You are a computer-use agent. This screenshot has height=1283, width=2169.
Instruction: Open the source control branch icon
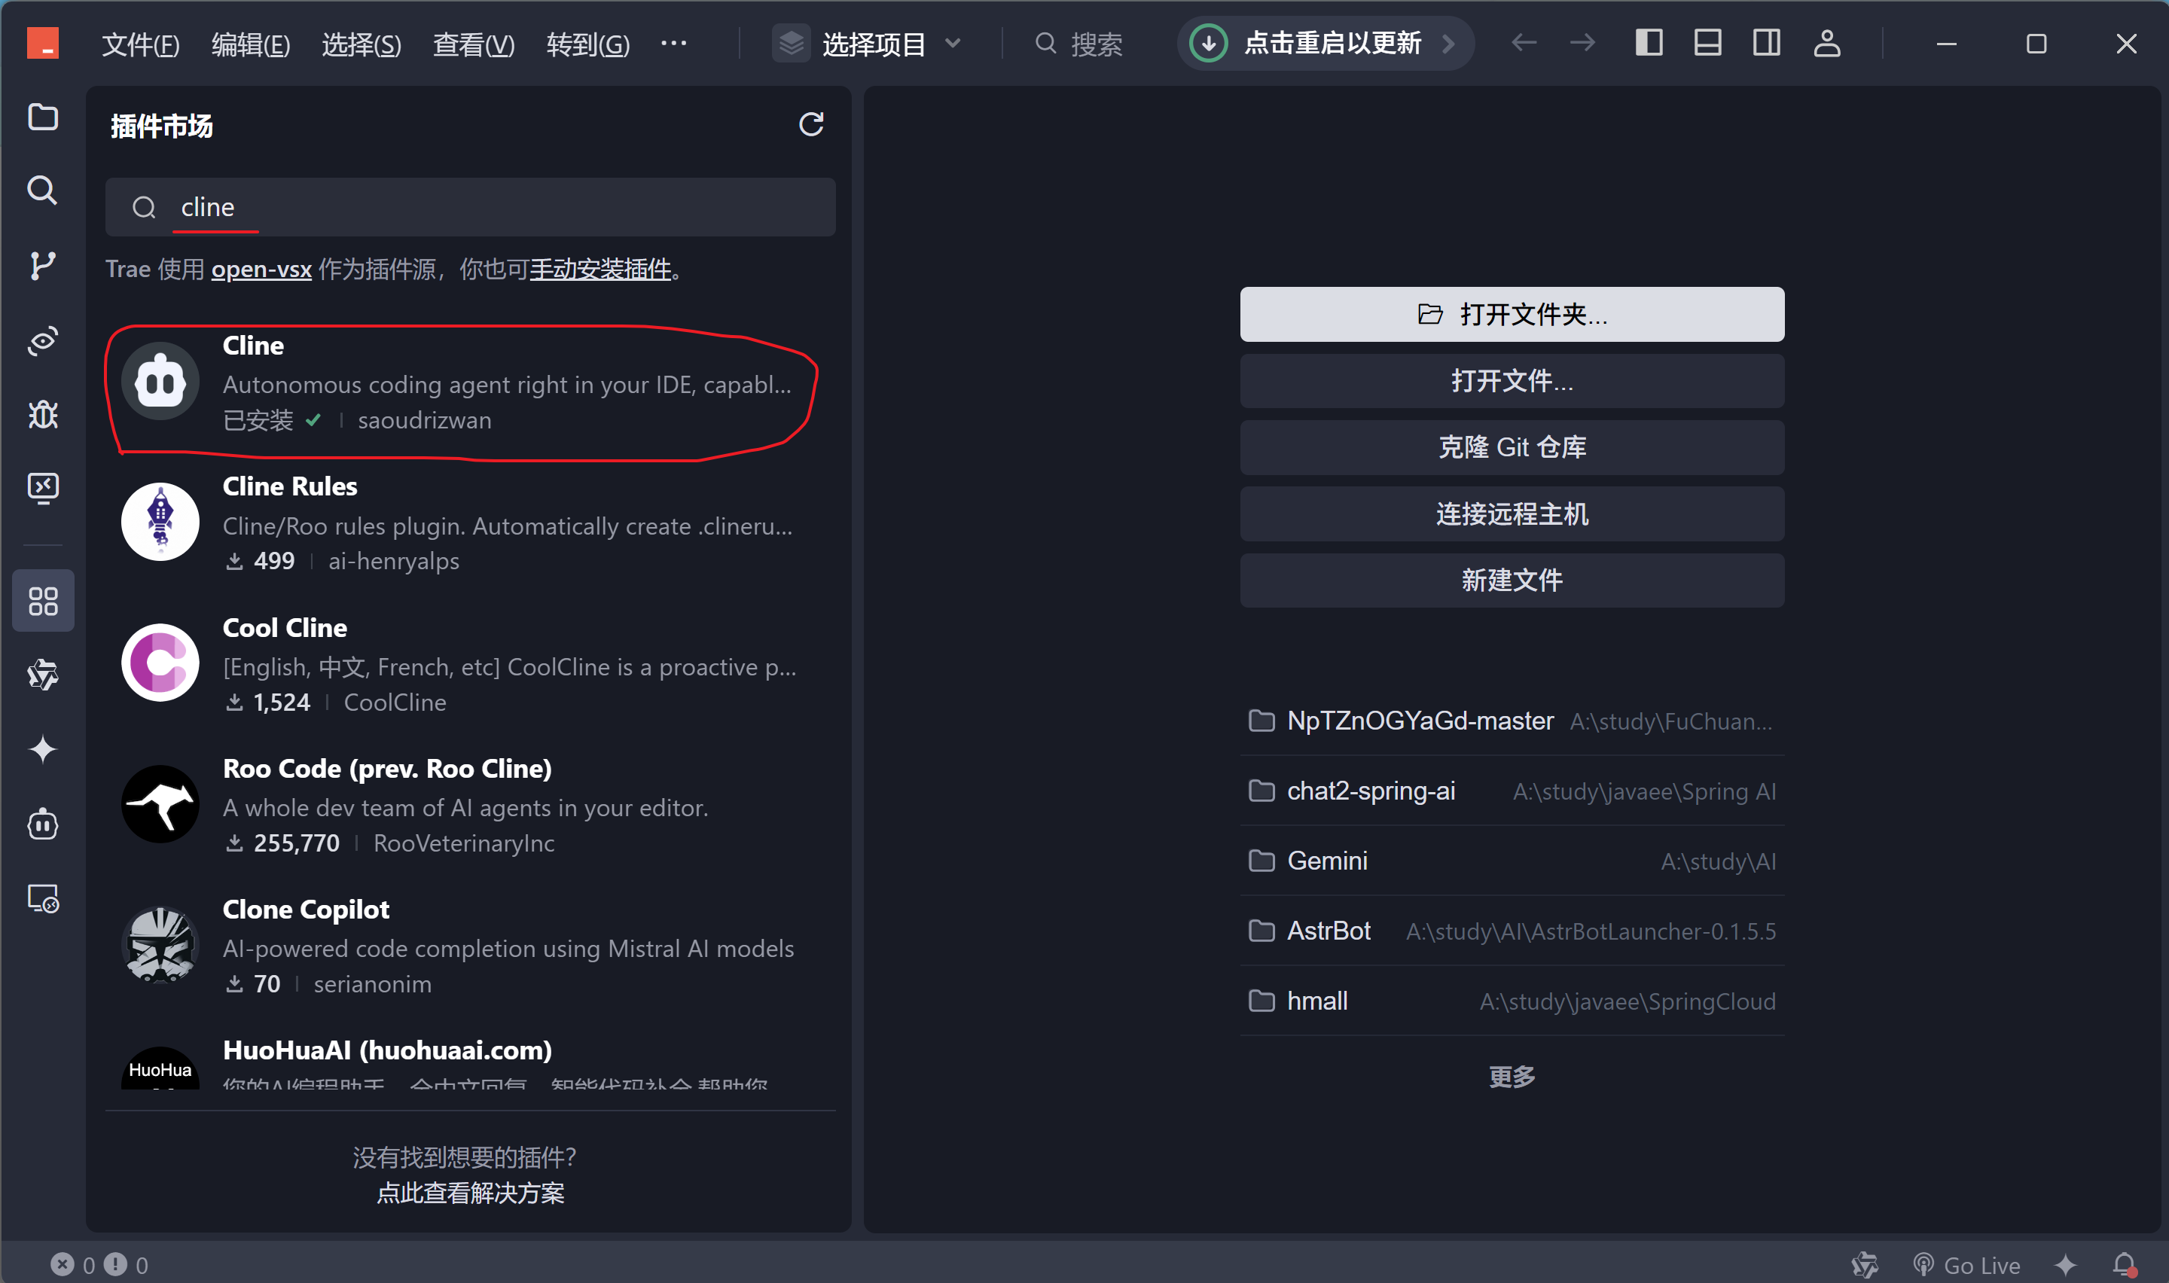42,264
